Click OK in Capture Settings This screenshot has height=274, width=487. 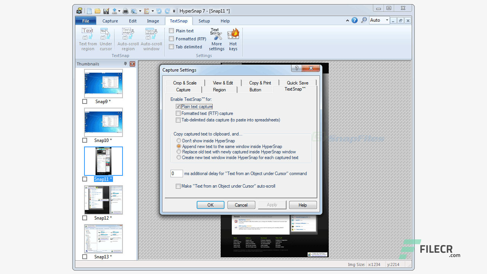[x=210, y=205]
